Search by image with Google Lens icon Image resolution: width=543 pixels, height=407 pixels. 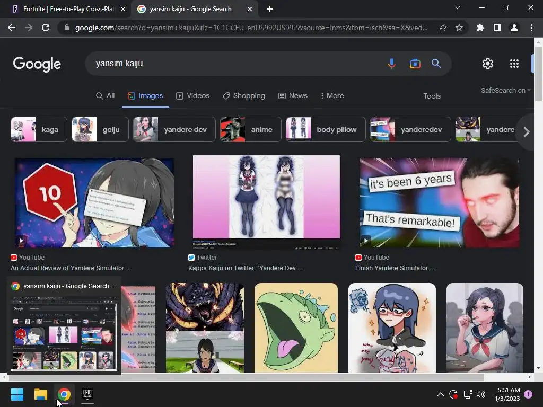coord(415,64)
